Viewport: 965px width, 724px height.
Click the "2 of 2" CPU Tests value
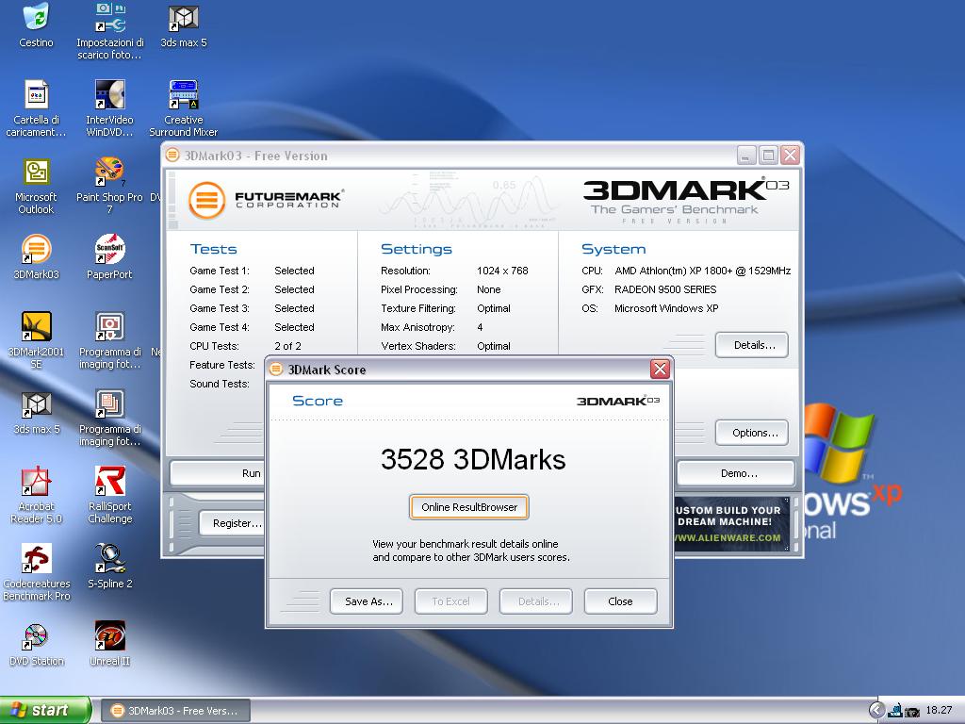287,346
